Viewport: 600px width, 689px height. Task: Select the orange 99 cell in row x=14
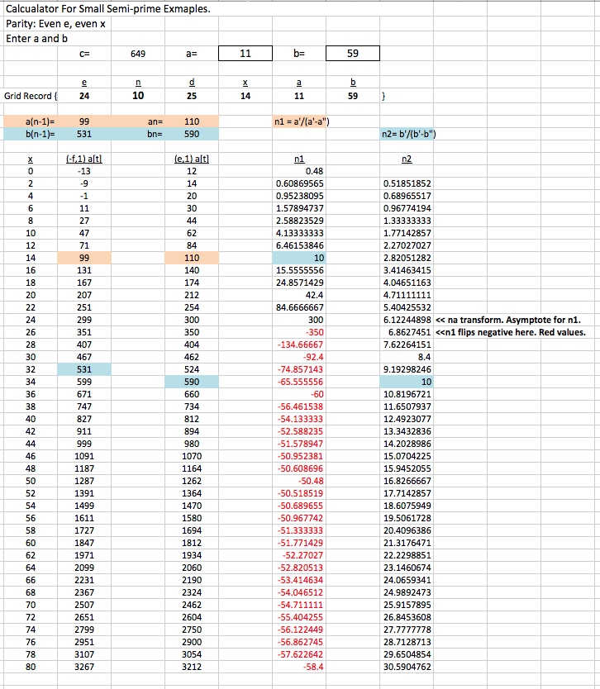[x=84, y=258]
